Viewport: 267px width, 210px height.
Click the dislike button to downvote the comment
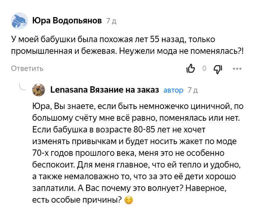(217, 69)
